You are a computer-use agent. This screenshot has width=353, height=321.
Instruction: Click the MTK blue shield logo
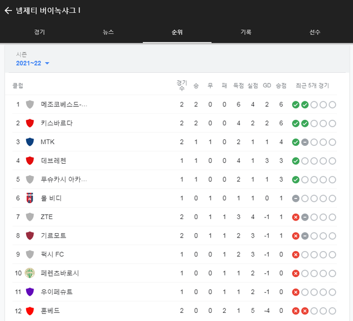(30, 142)
